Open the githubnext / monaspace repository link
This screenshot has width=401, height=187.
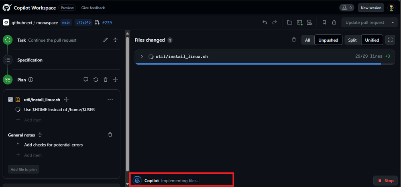point(35,22)
